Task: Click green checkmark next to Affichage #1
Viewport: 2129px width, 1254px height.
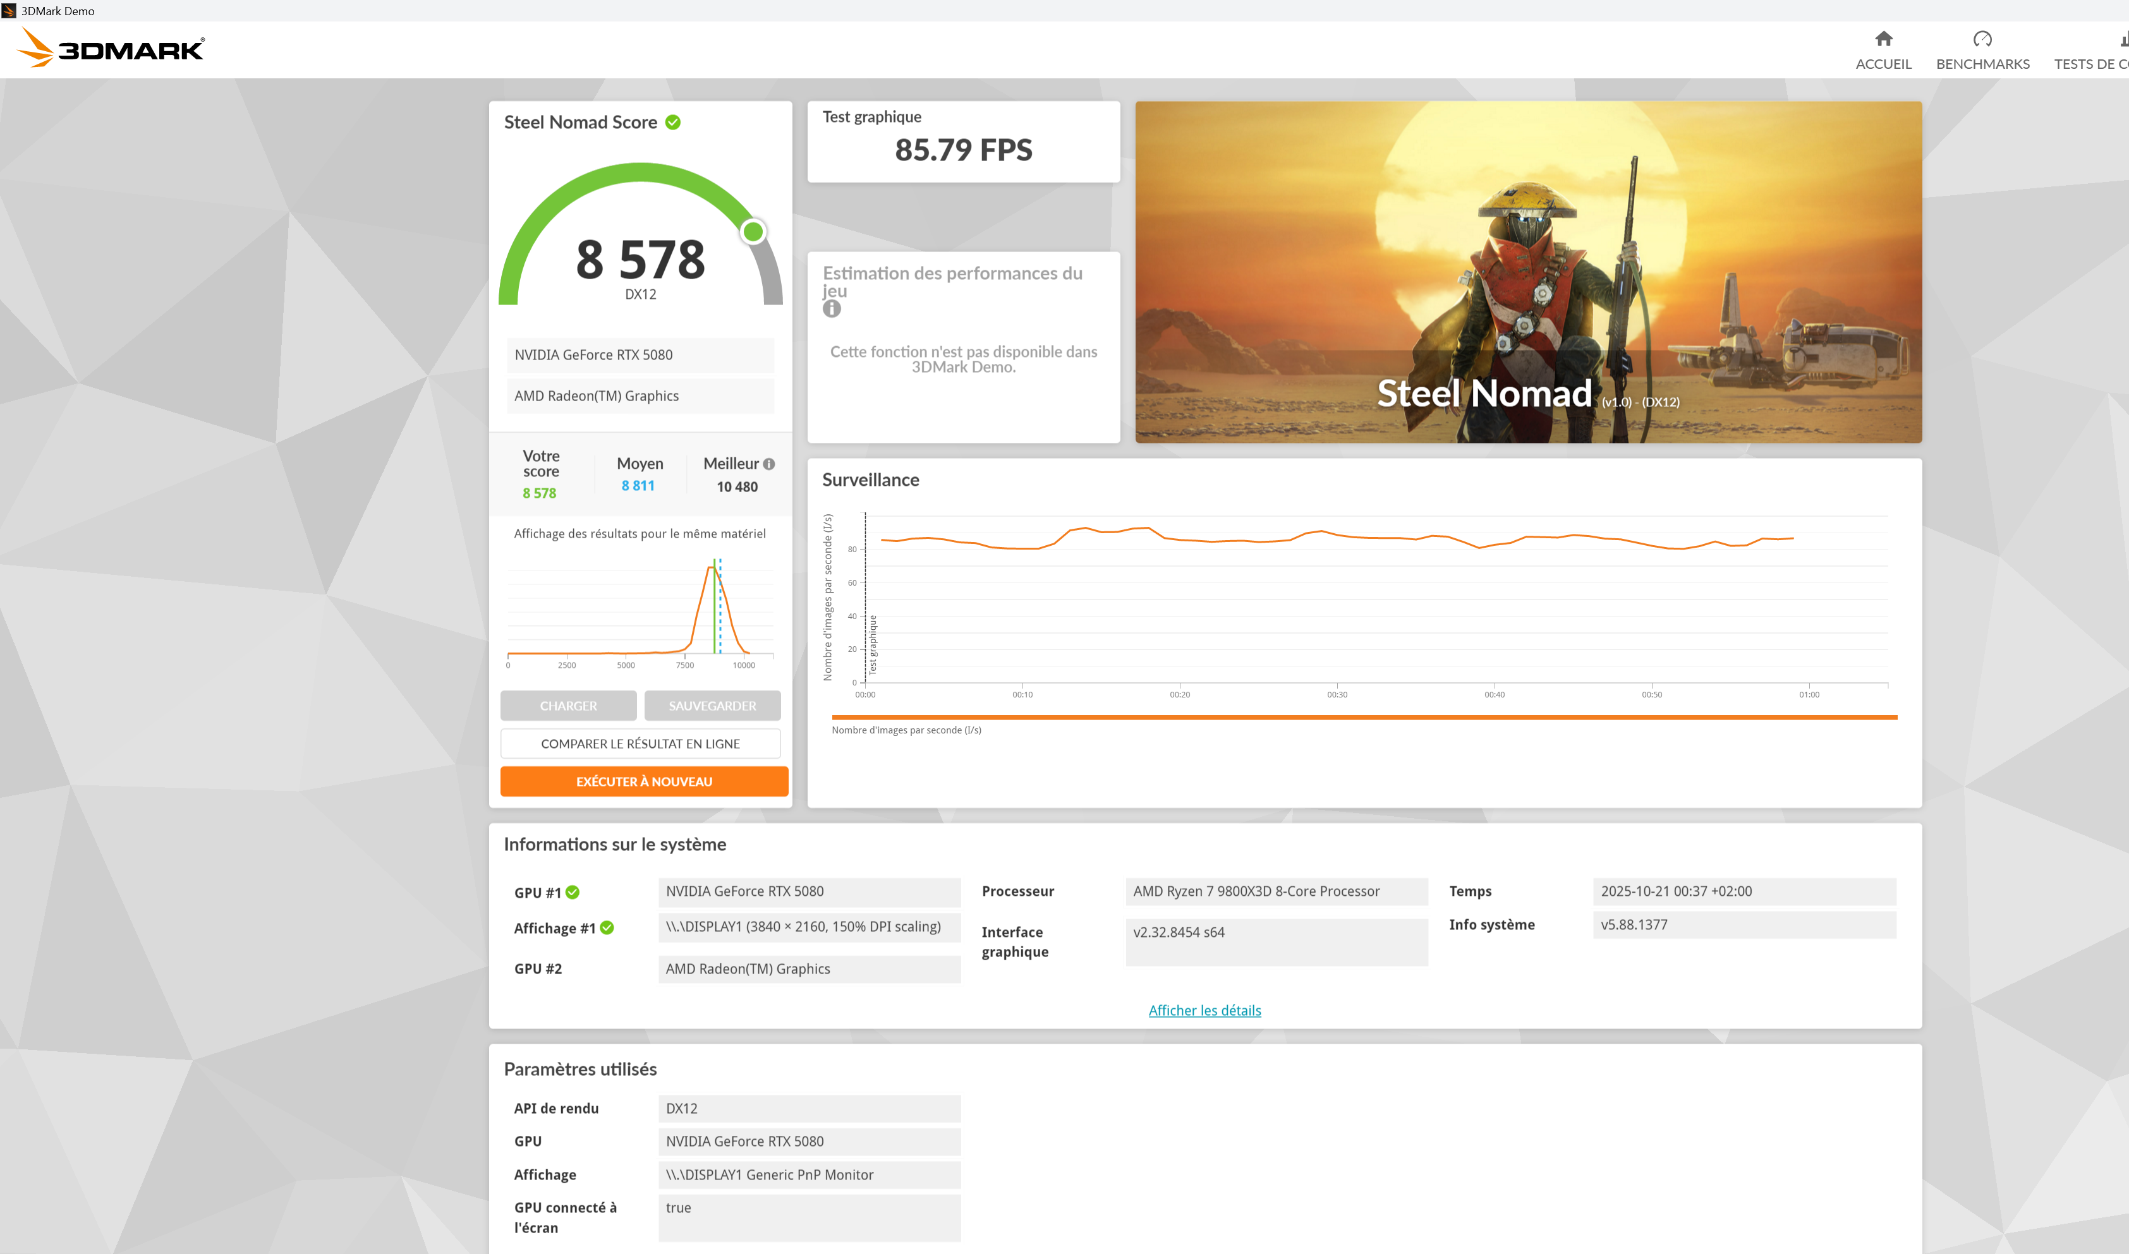Action: [x=607, y=928]
